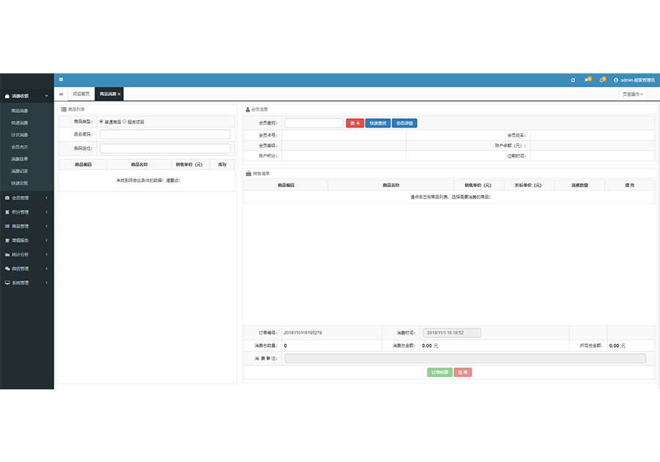660x462 pixels.
Task: Select the 服务项目 radio button
Action: 124,121
